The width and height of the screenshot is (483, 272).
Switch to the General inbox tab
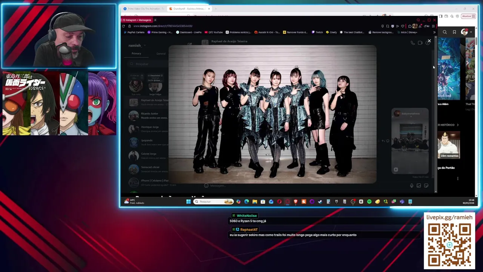(161, 54)
